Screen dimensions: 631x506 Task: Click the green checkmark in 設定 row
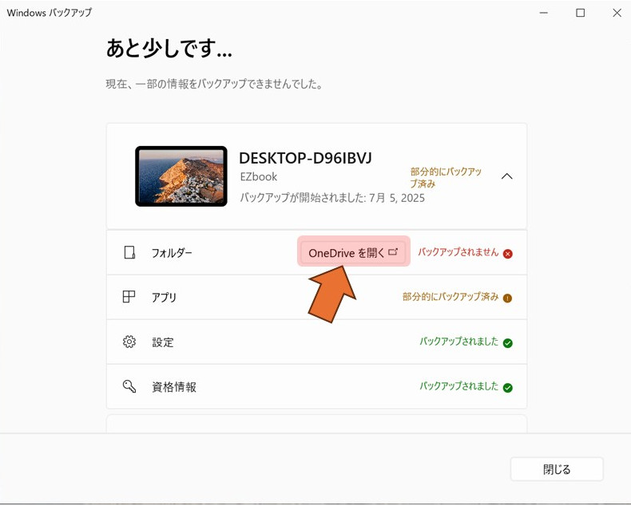click(x=507, y=342)
